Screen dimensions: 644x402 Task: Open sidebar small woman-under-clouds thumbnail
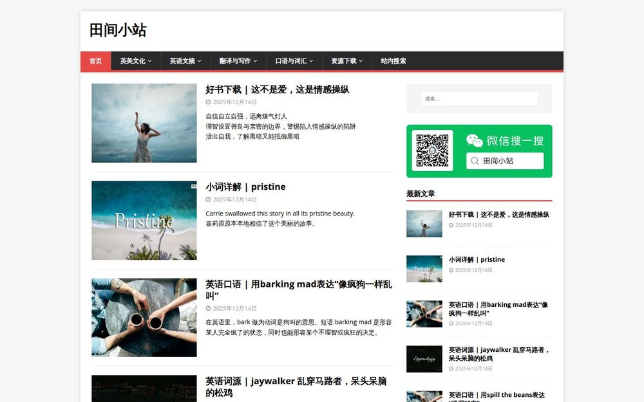tap(424, 224)
